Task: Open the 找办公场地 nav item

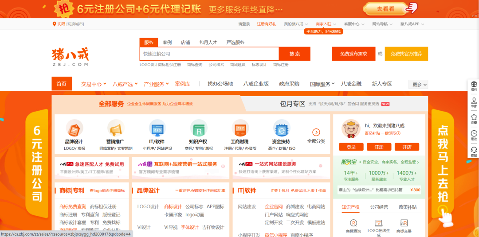Action: (x=220, y=84)
